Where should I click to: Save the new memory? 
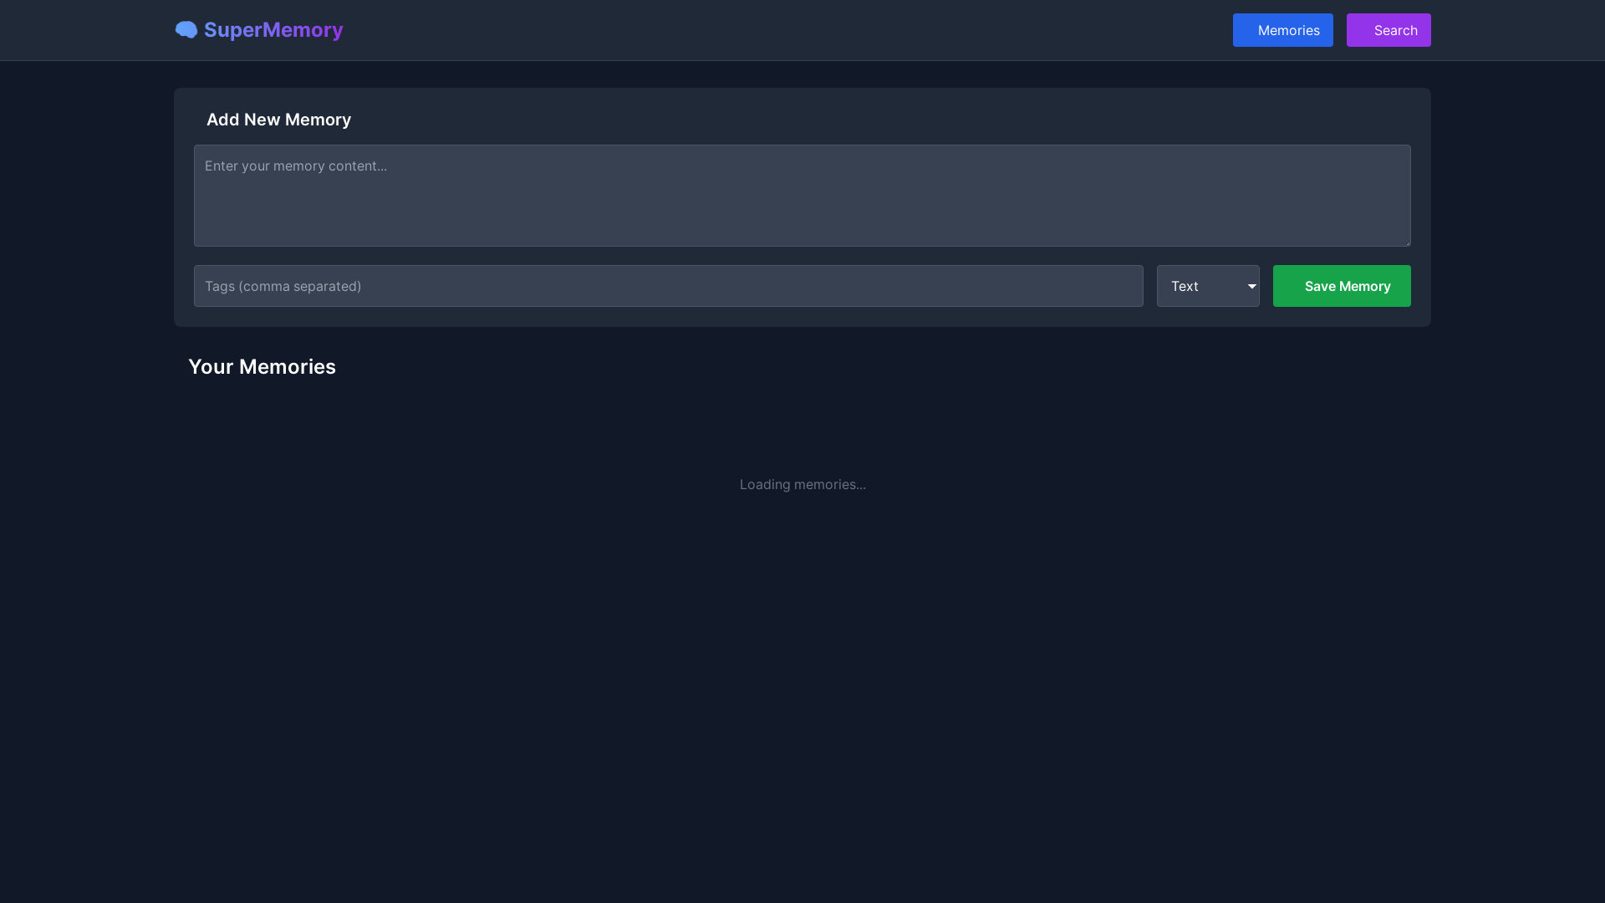(x=1342, y=286)
